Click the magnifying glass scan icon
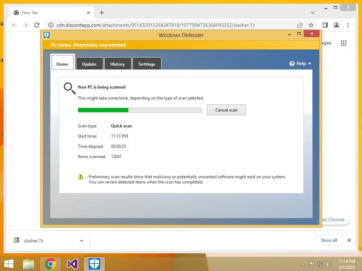The image size is (362, 271). coord(70,88)
